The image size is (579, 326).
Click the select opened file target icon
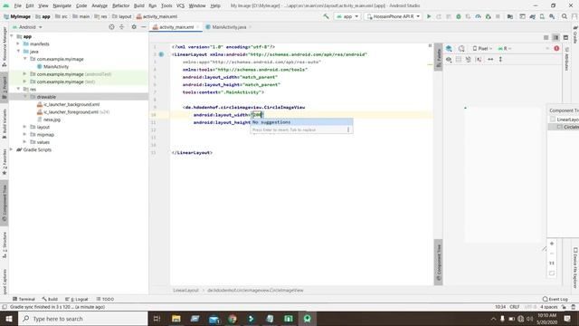[111, 27]
